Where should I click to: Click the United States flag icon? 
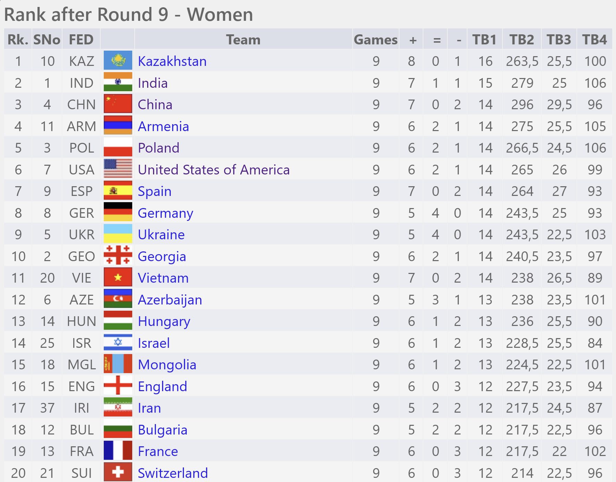[118, 169]
